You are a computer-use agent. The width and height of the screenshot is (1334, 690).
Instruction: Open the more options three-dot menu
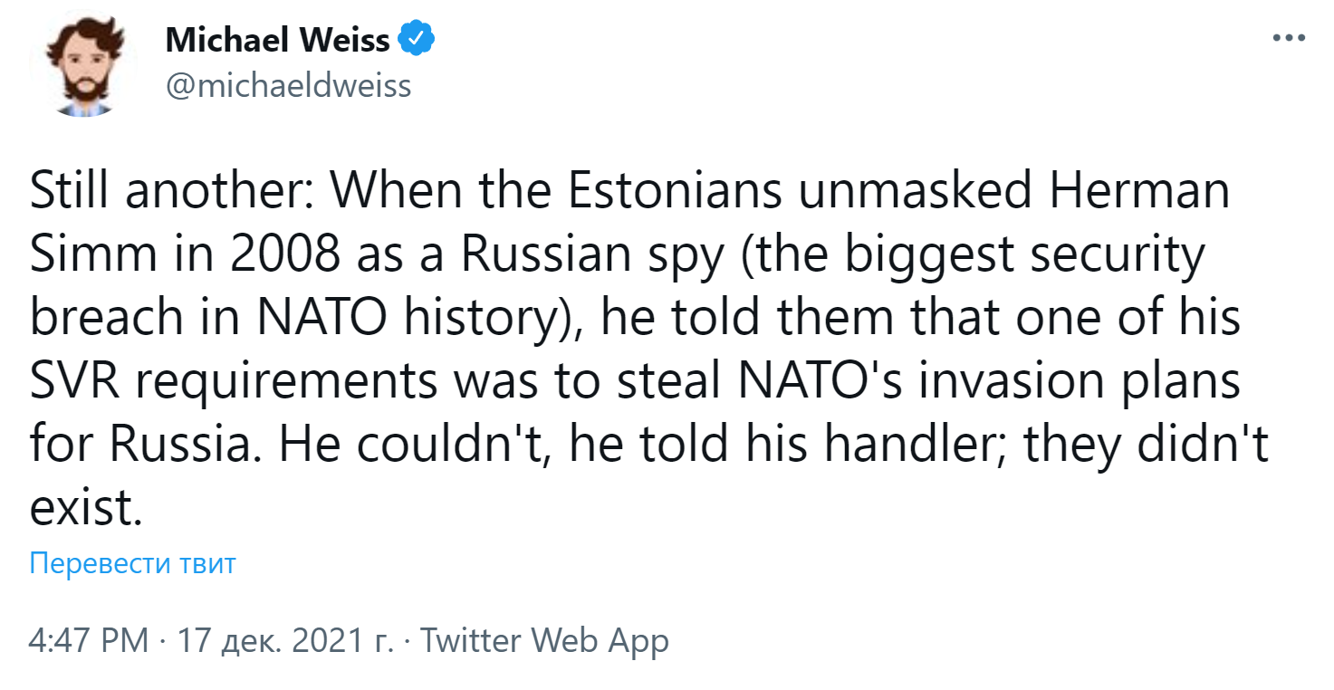[x=1288, y=40]
